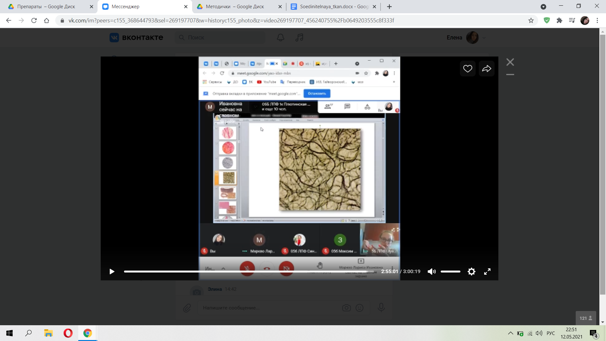This screenshot has width=606, height=341.
Task: Mute the video sound
Action: (x=431, y=272)
